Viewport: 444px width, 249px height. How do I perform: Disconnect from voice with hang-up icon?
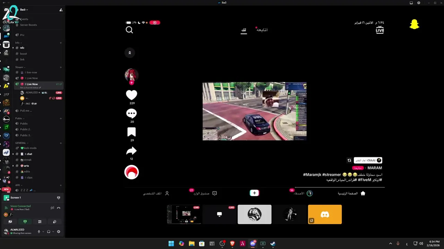pos(59,208)
